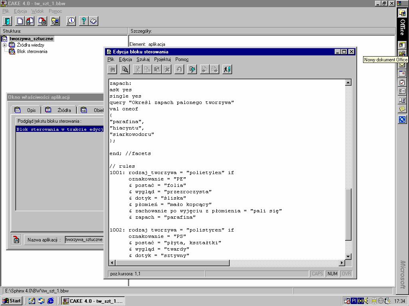This screenshot has width=409, height=306.
Task: Click the exit door icon in CAKE main toolbar
Action: (7, 21)
